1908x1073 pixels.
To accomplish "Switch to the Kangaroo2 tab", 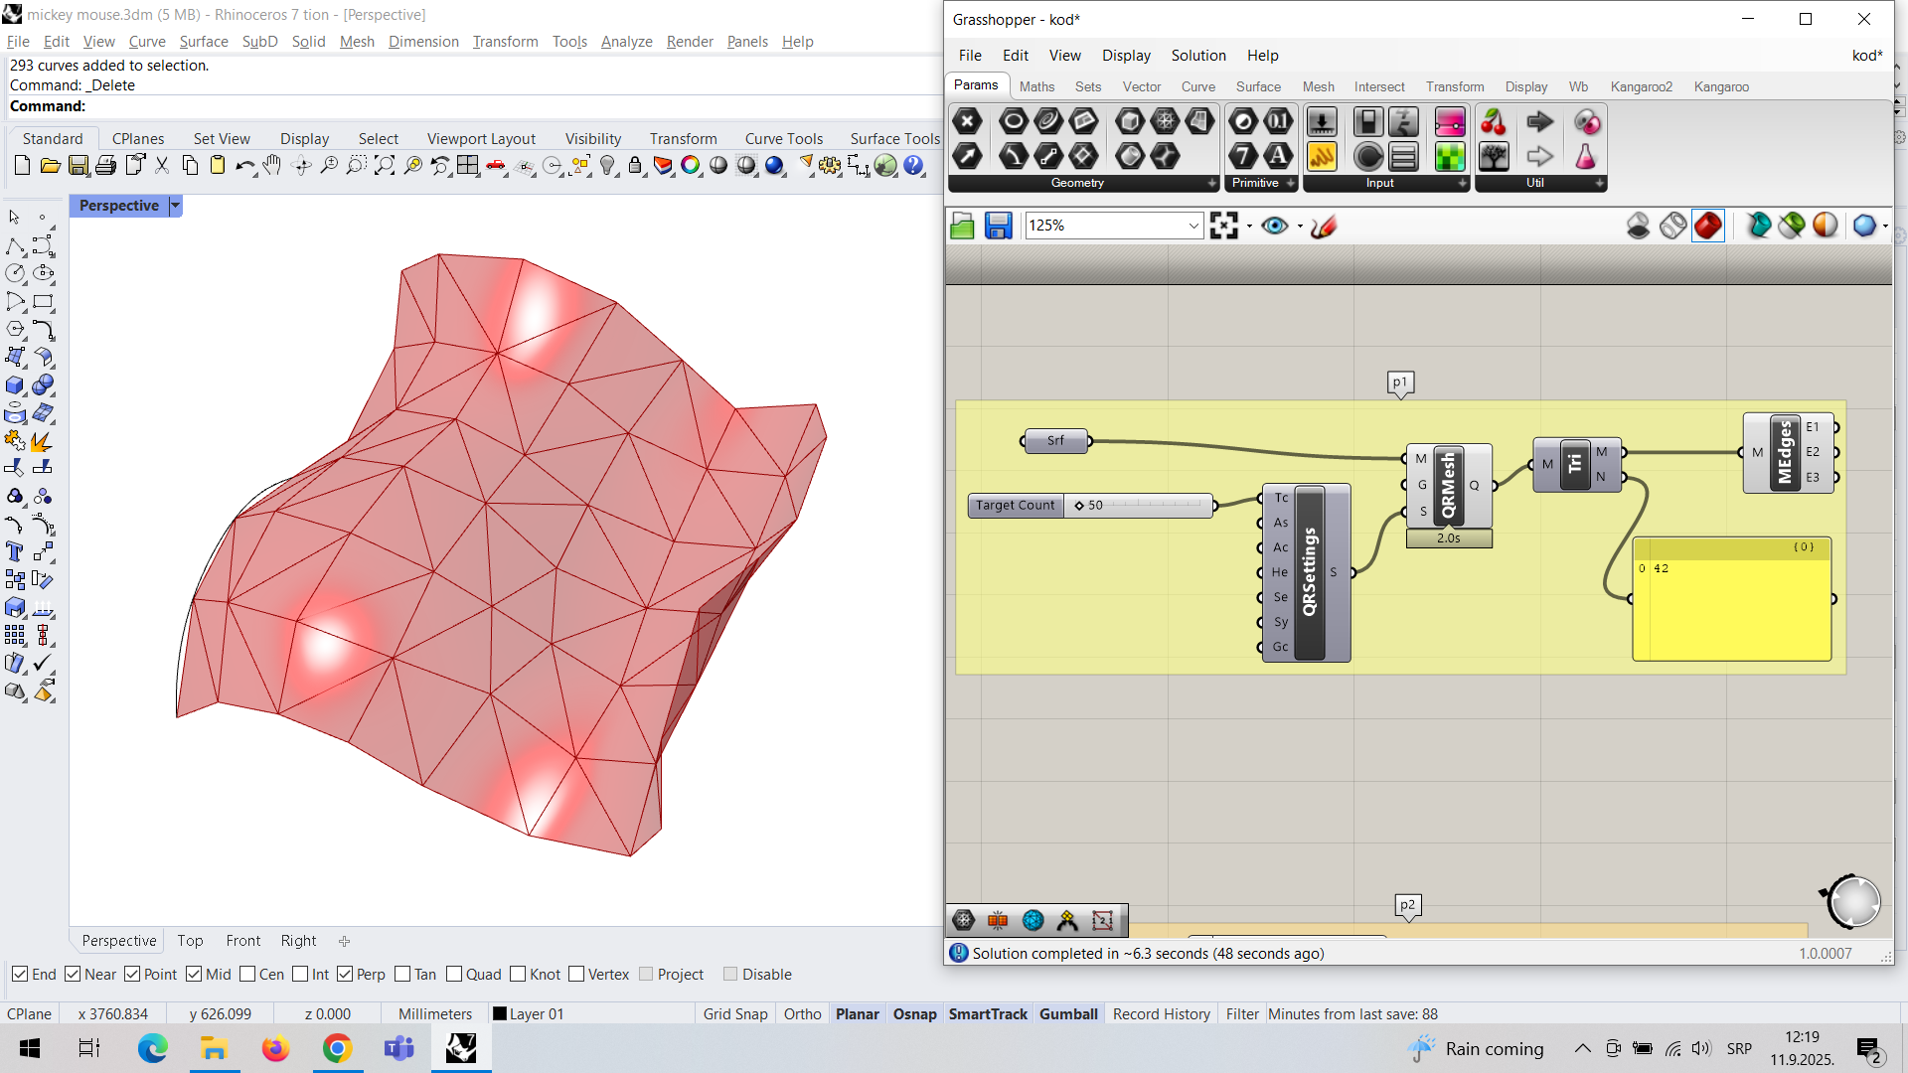I will click(1641, 86).
